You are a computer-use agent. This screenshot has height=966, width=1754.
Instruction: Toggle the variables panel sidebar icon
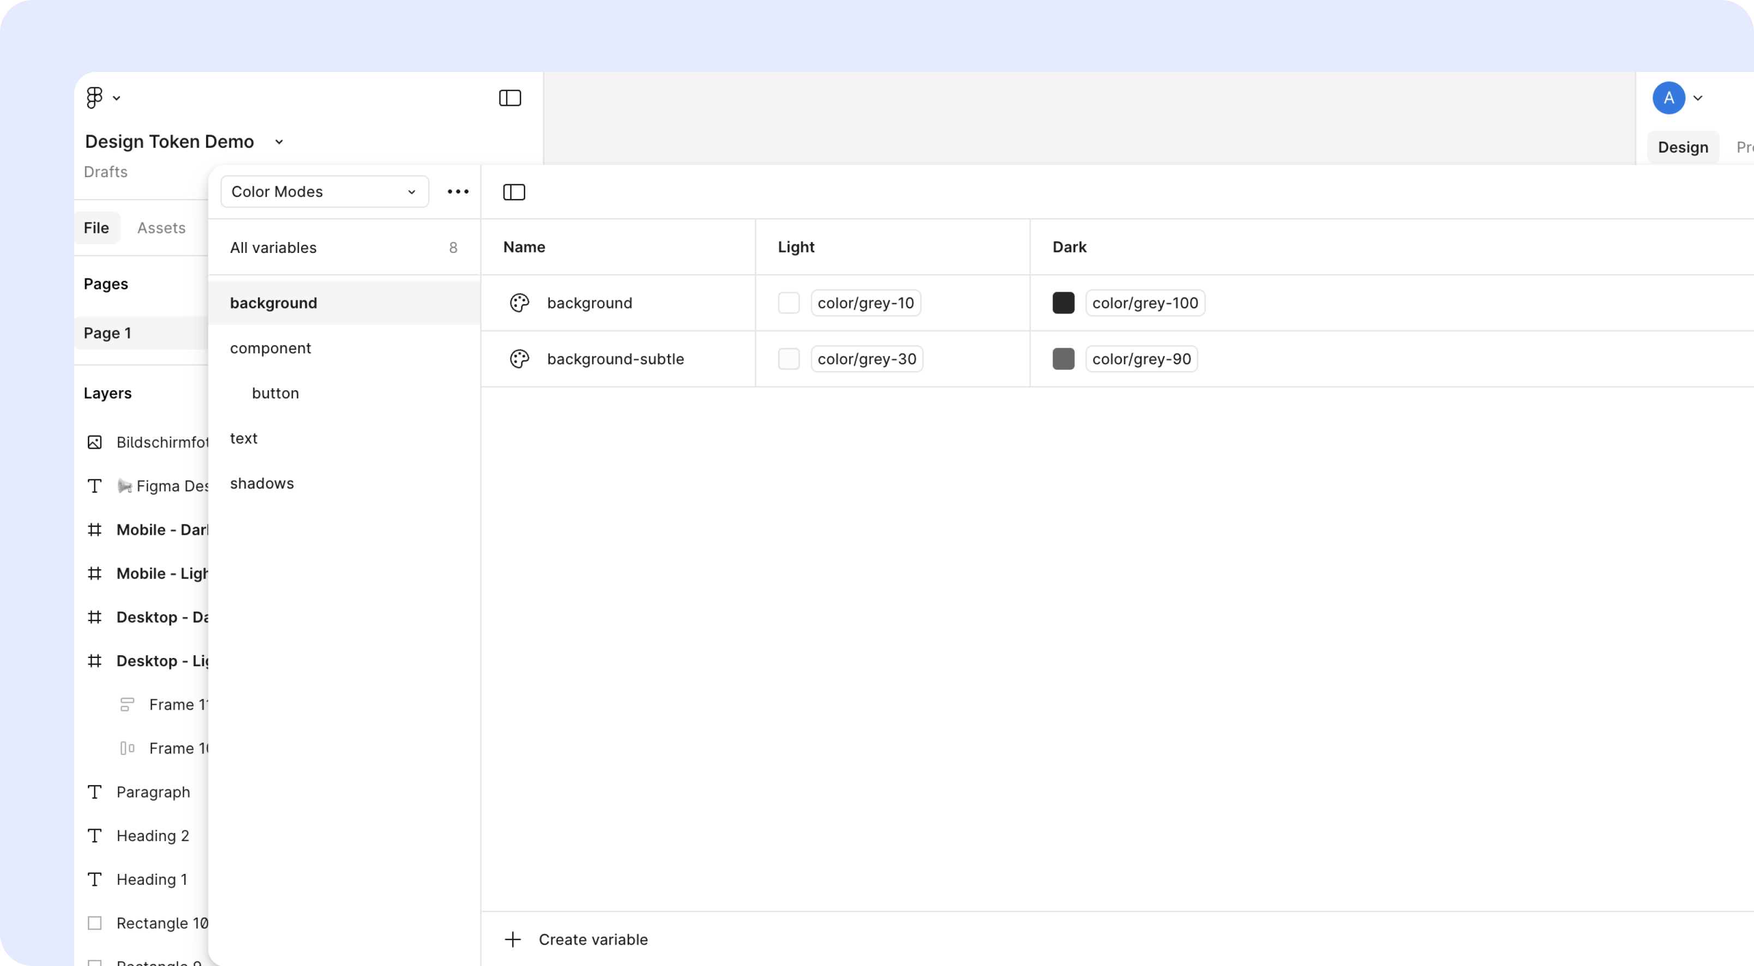tap(514, 192)
